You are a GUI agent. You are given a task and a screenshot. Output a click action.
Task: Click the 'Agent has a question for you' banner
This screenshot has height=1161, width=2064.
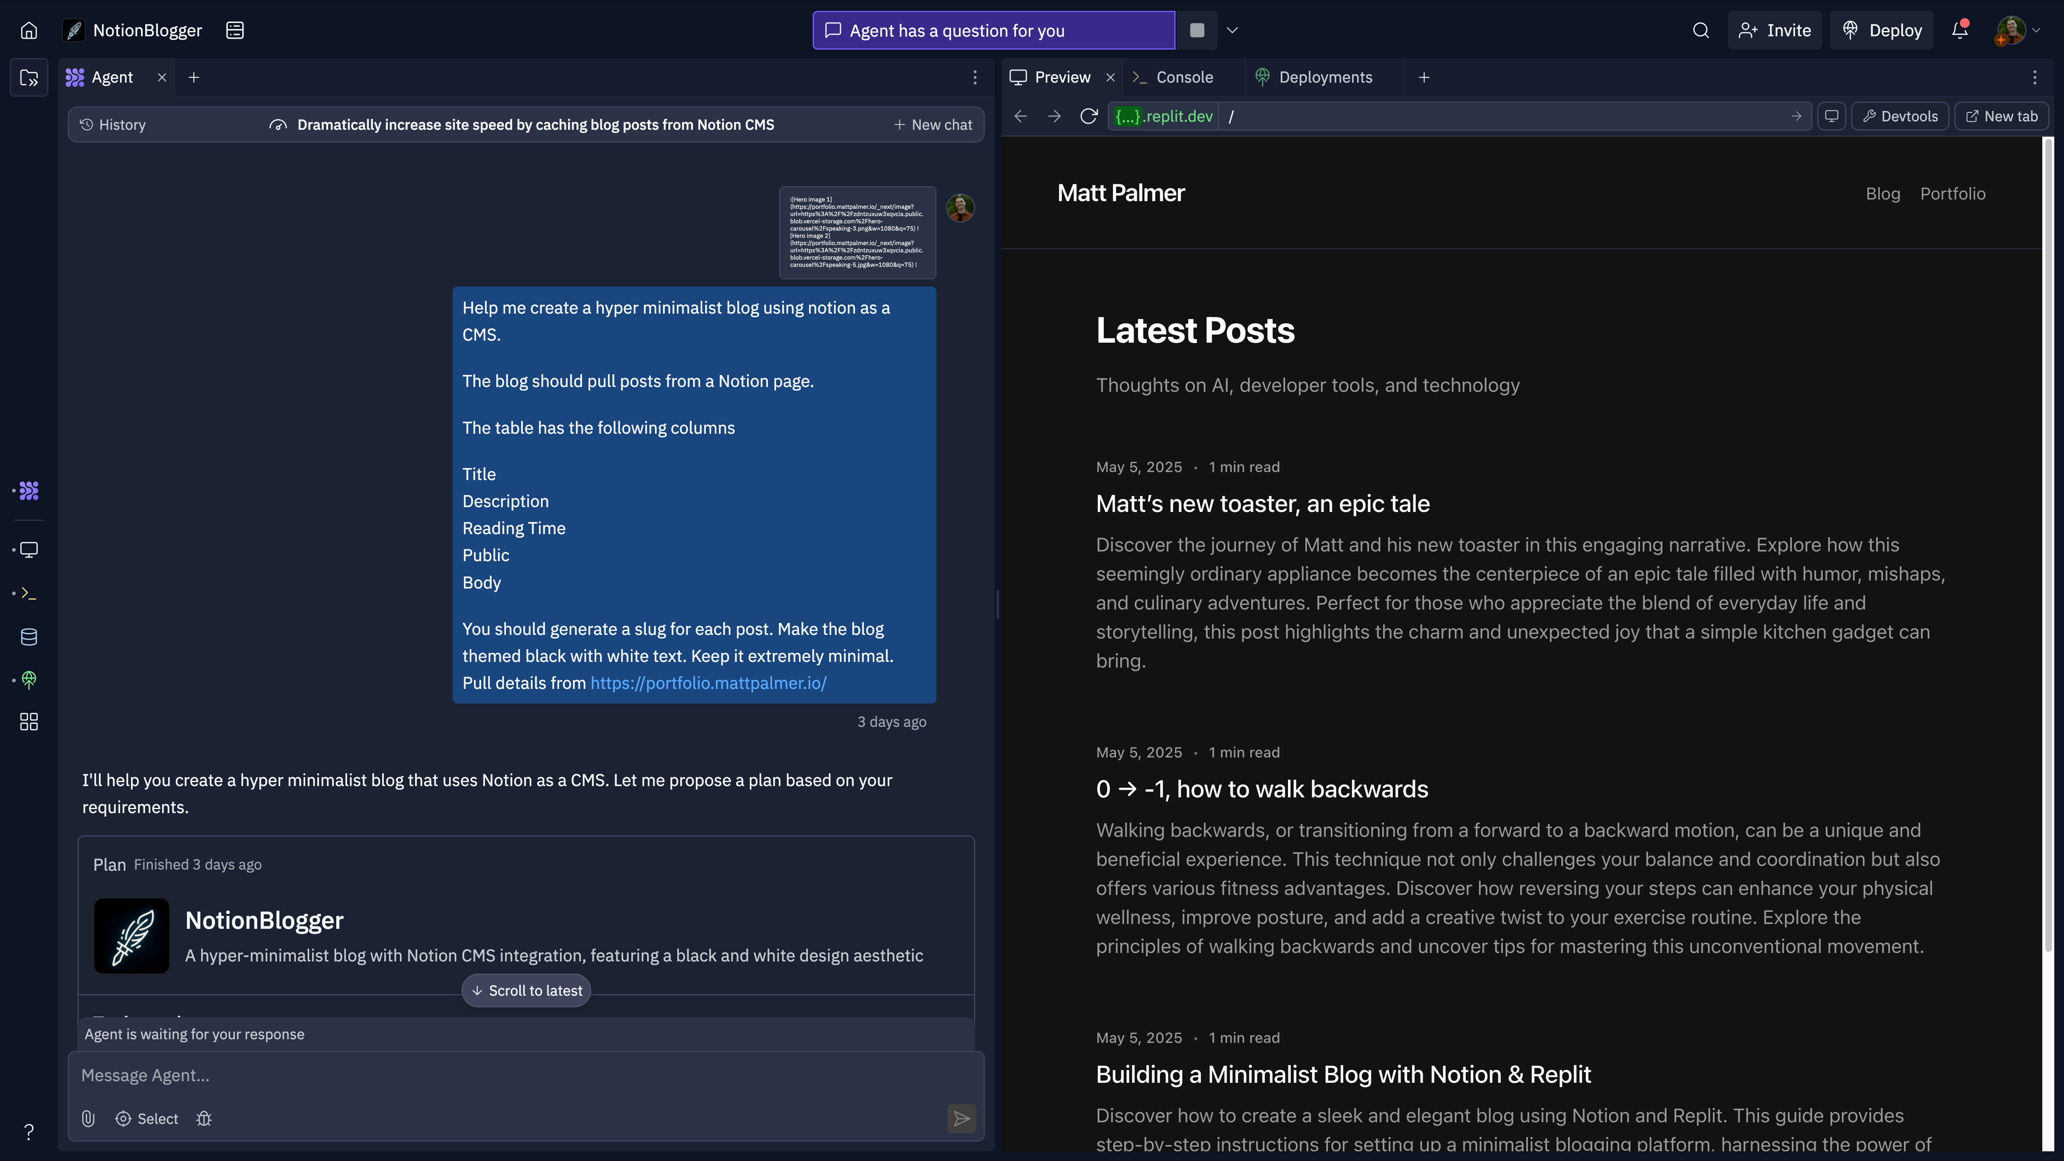994,31
